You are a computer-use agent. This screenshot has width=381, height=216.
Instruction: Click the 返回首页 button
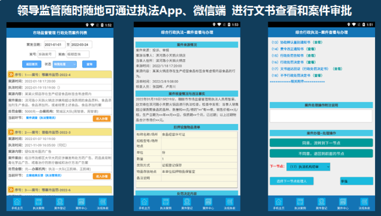[x=32, y=64]
